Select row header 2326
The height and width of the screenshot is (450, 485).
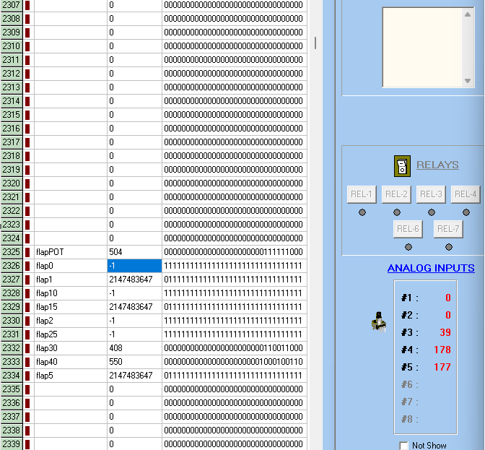point(12,266)
